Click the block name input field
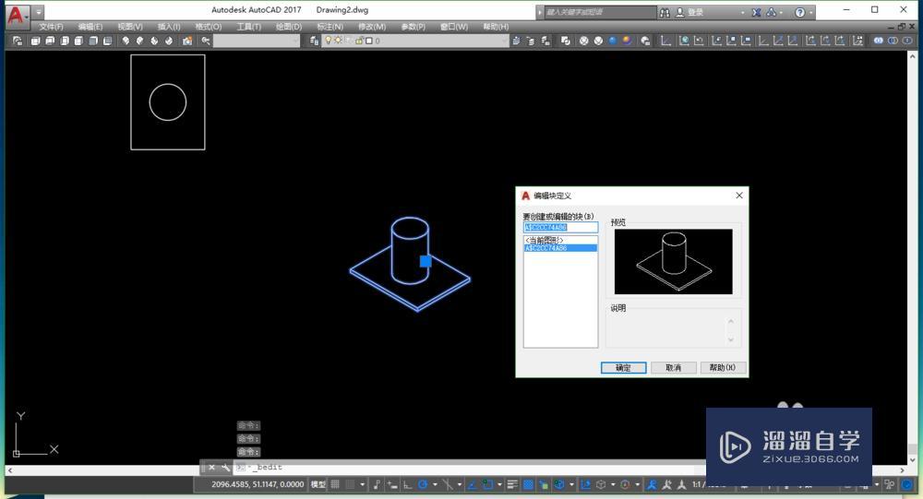This screenshot has width=923, height=499. tap(560, 227)
